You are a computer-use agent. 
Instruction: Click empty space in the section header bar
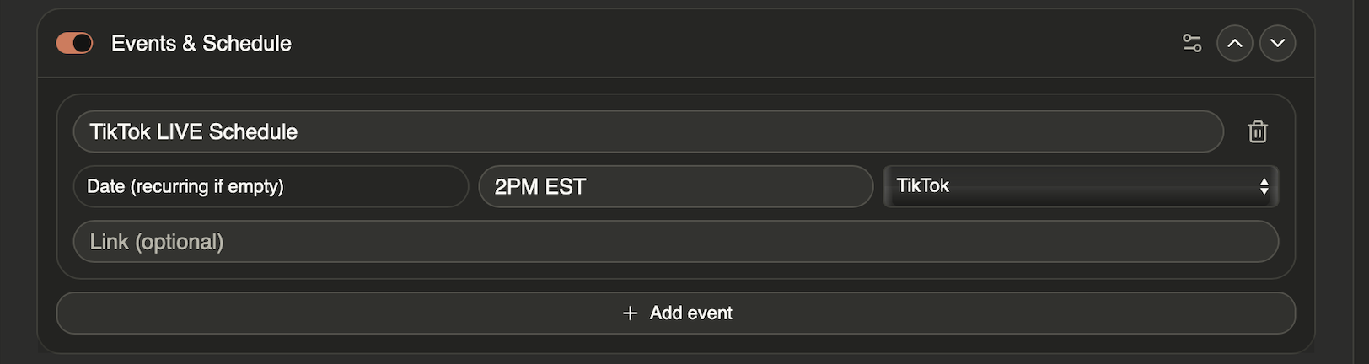click(x=717, y=43)
